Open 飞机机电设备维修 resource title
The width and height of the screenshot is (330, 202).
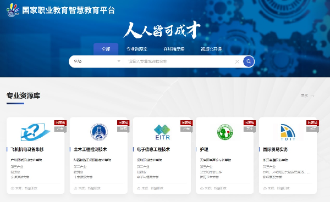27,149
